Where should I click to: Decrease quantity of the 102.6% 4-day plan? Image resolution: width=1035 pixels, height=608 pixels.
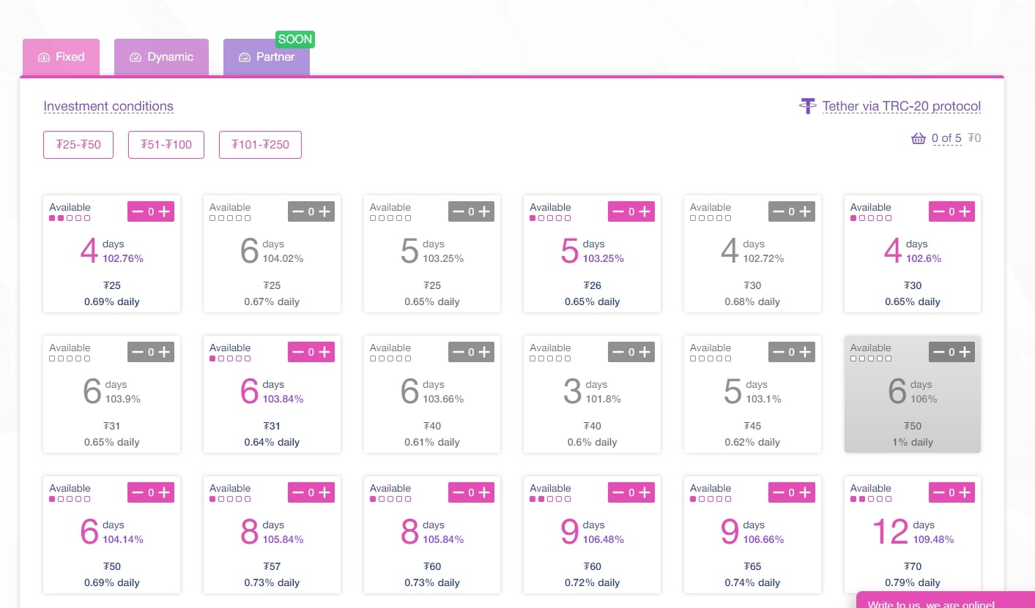(x=938, y=211)
